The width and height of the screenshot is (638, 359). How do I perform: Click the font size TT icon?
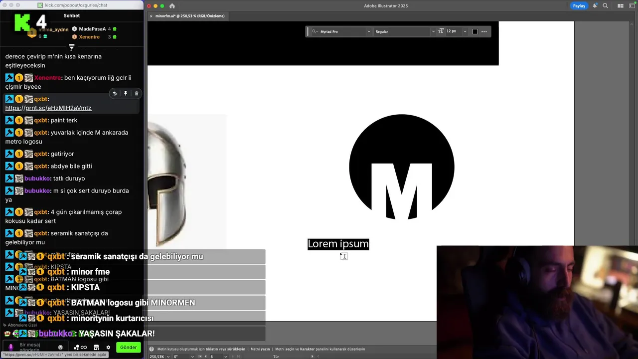[441, 31]
